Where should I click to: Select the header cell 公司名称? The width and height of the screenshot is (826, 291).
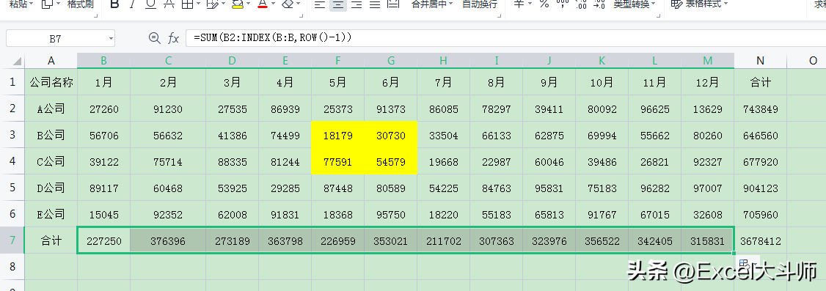51,82
